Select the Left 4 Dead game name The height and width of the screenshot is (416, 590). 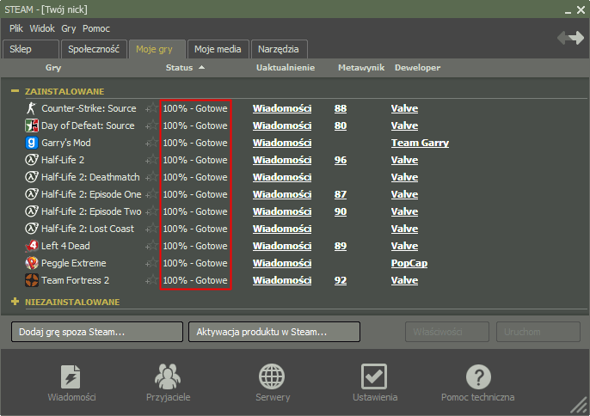pyautogui.click(x=65, y=246)
